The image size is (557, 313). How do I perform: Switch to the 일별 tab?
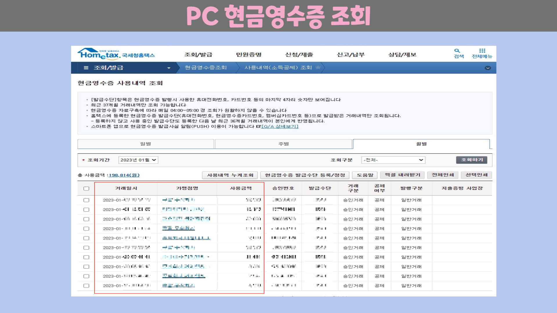[146, 144]
